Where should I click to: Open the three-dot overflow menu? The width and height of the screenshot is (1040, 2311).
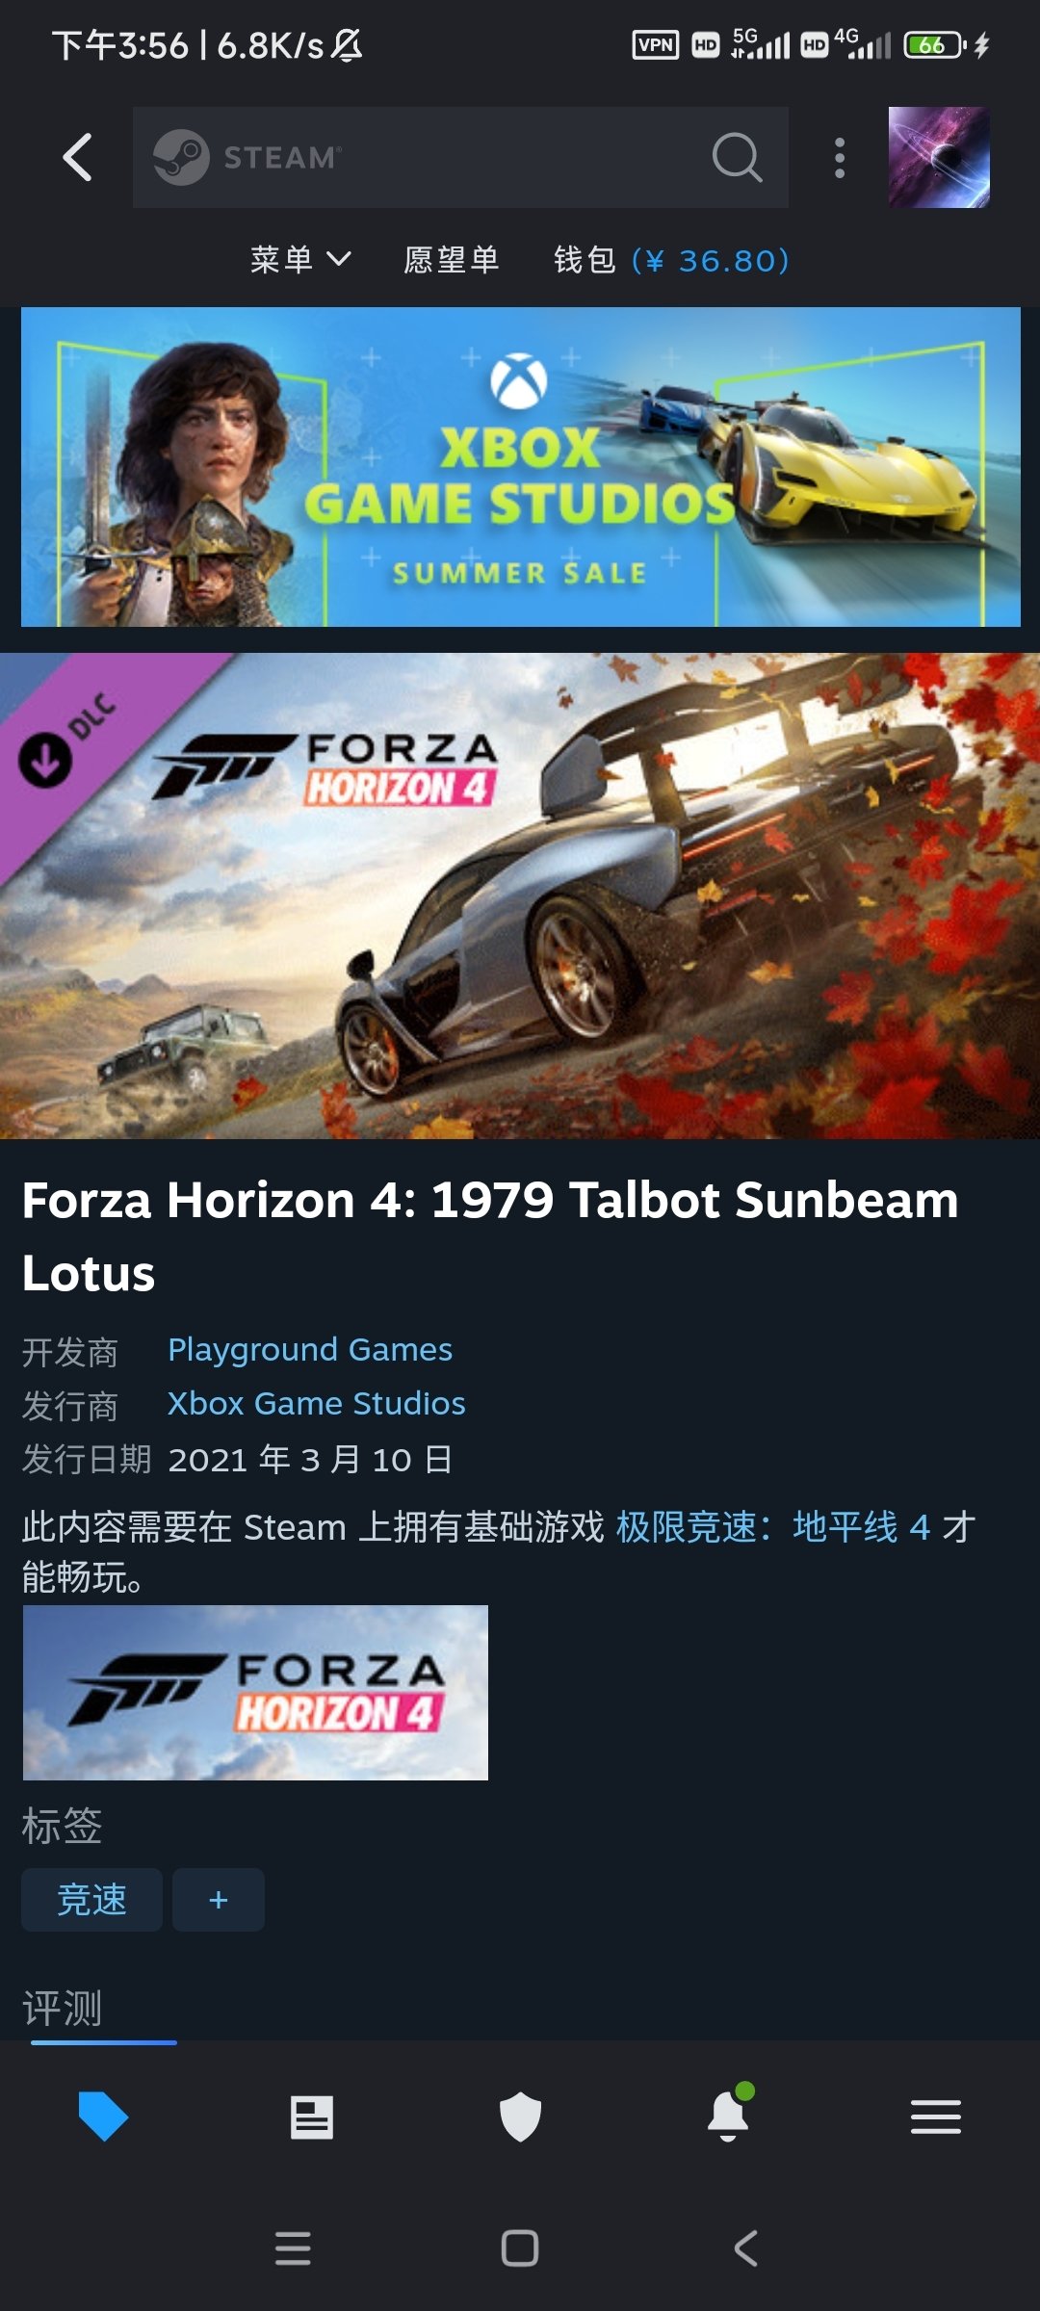click(840, 157)
